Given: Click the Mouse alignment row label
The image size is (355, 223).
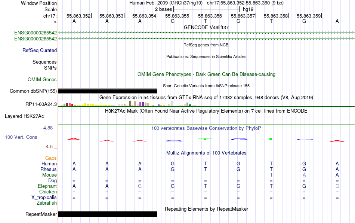Looking at the screenshot, I should click(x=49, y=175).
